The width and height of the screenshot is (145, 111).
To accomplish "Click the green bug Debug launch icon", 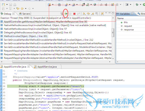I will click(137, 5).
